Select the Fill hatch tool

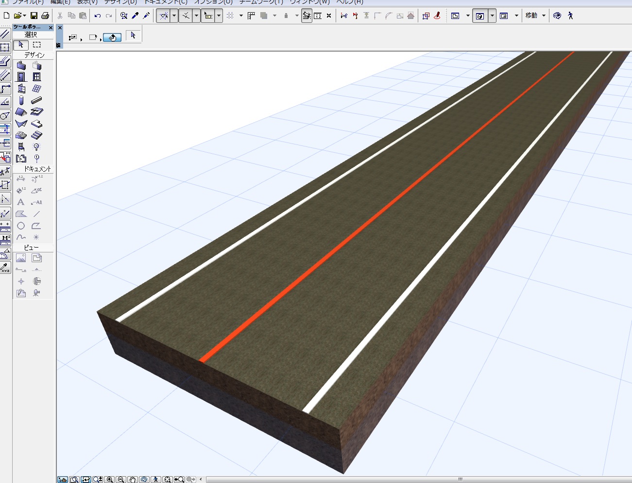(21, 214)
